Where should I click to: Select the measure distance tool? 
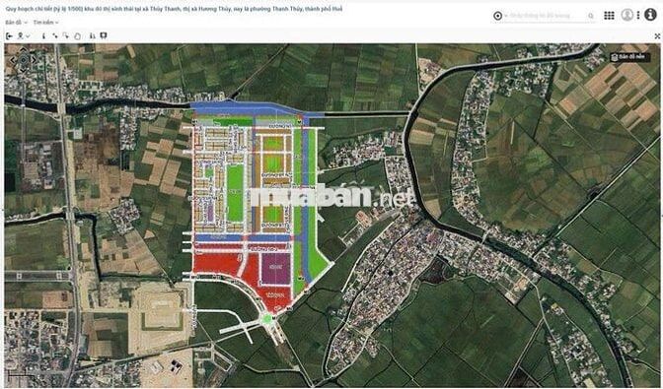click(55, 35)
